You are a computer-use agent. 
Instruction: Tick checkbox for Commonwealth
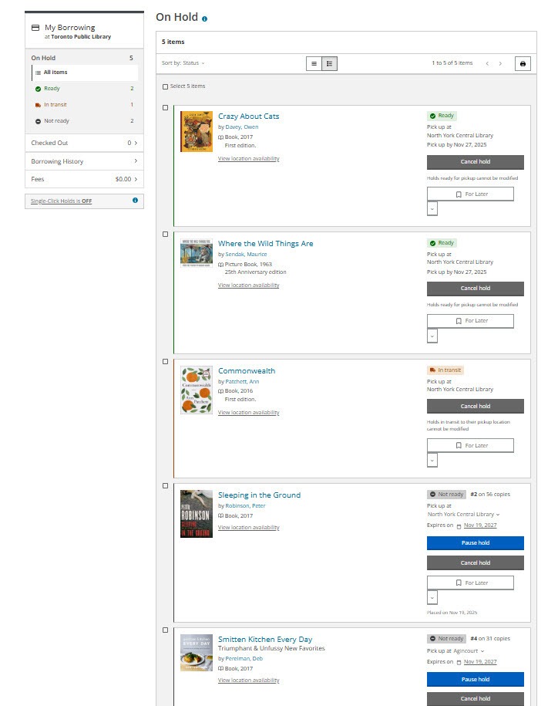coord(165,362)
